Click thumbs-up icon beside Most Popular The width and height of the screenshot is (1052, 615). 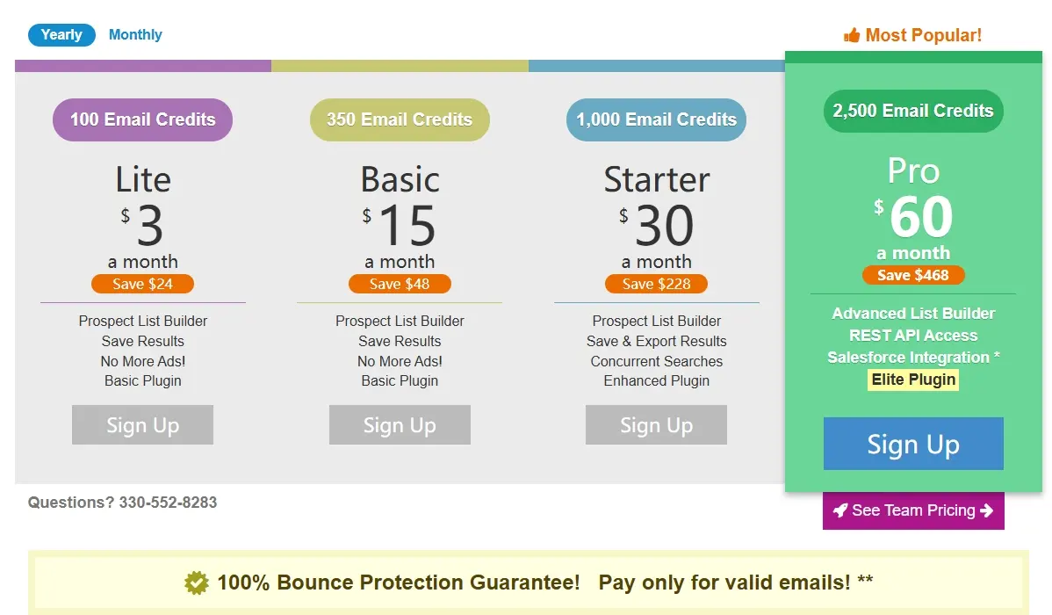[852, 36]
